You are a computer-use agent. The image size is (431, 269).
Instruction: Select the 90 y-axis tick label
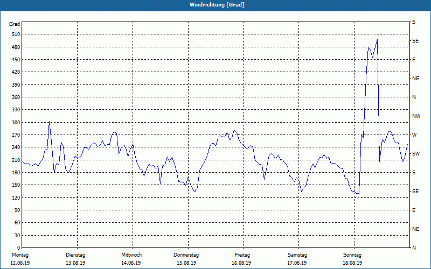pos(17,210)
